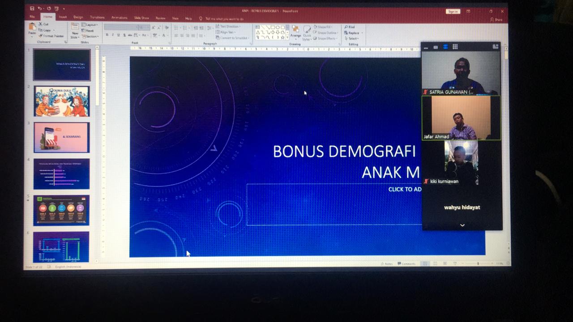Click the Save icon in quick access toolbar
Image resolution: width=573 pixels, height=322 pixels.
[32, 8]
